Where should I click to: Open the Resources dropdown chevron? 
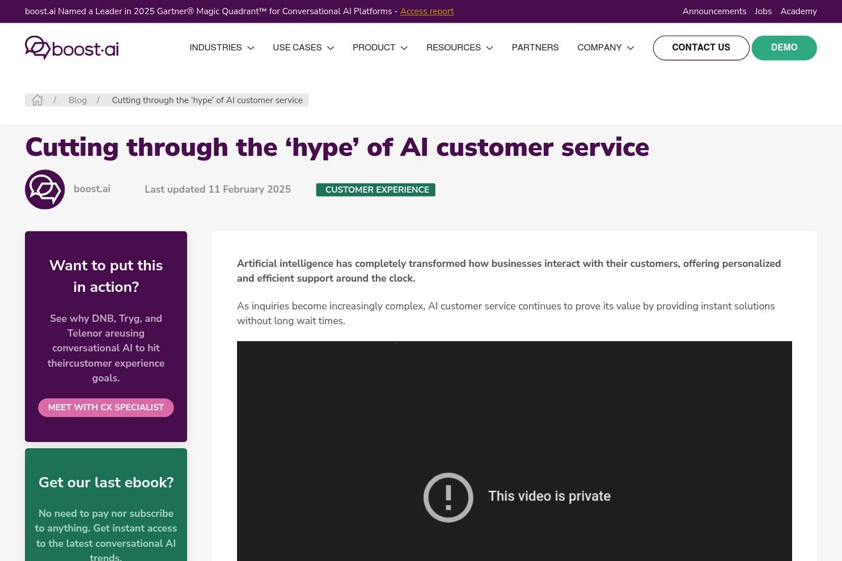[490, 48]
